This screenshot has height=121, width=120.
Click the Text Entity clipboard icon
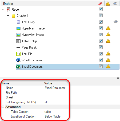point(18,22)
